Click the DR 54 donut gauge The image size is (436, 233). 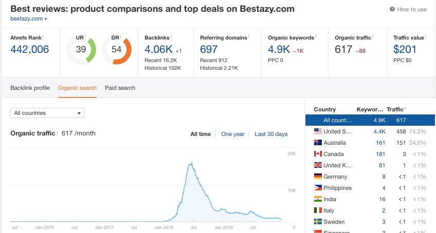[x=117, y=50]
